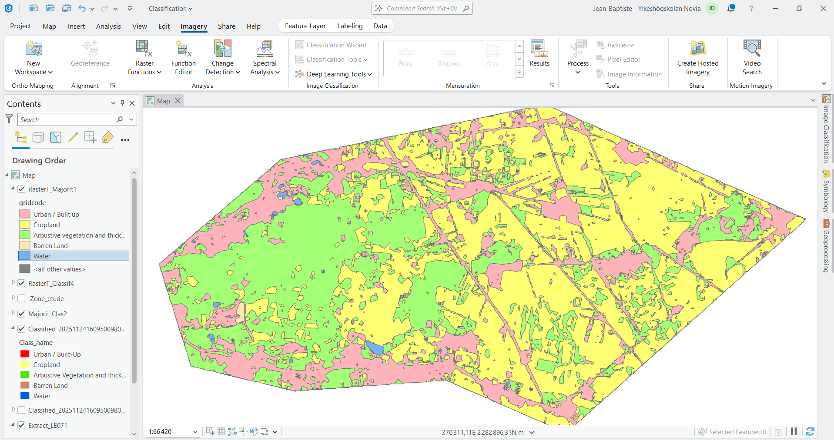The height and width of the screenshot is (440, 834).
Task: Switch to List By Editing pencil icon
Action: (x=73, y=138)
